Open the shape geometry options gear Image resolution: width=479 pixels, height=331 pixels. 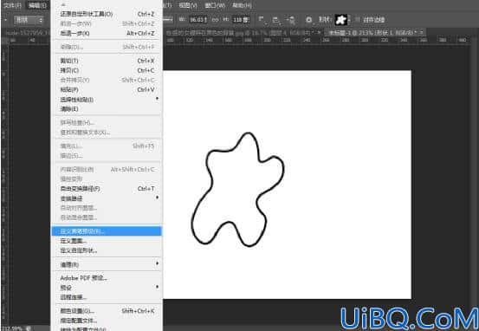(x=308, y=20)
